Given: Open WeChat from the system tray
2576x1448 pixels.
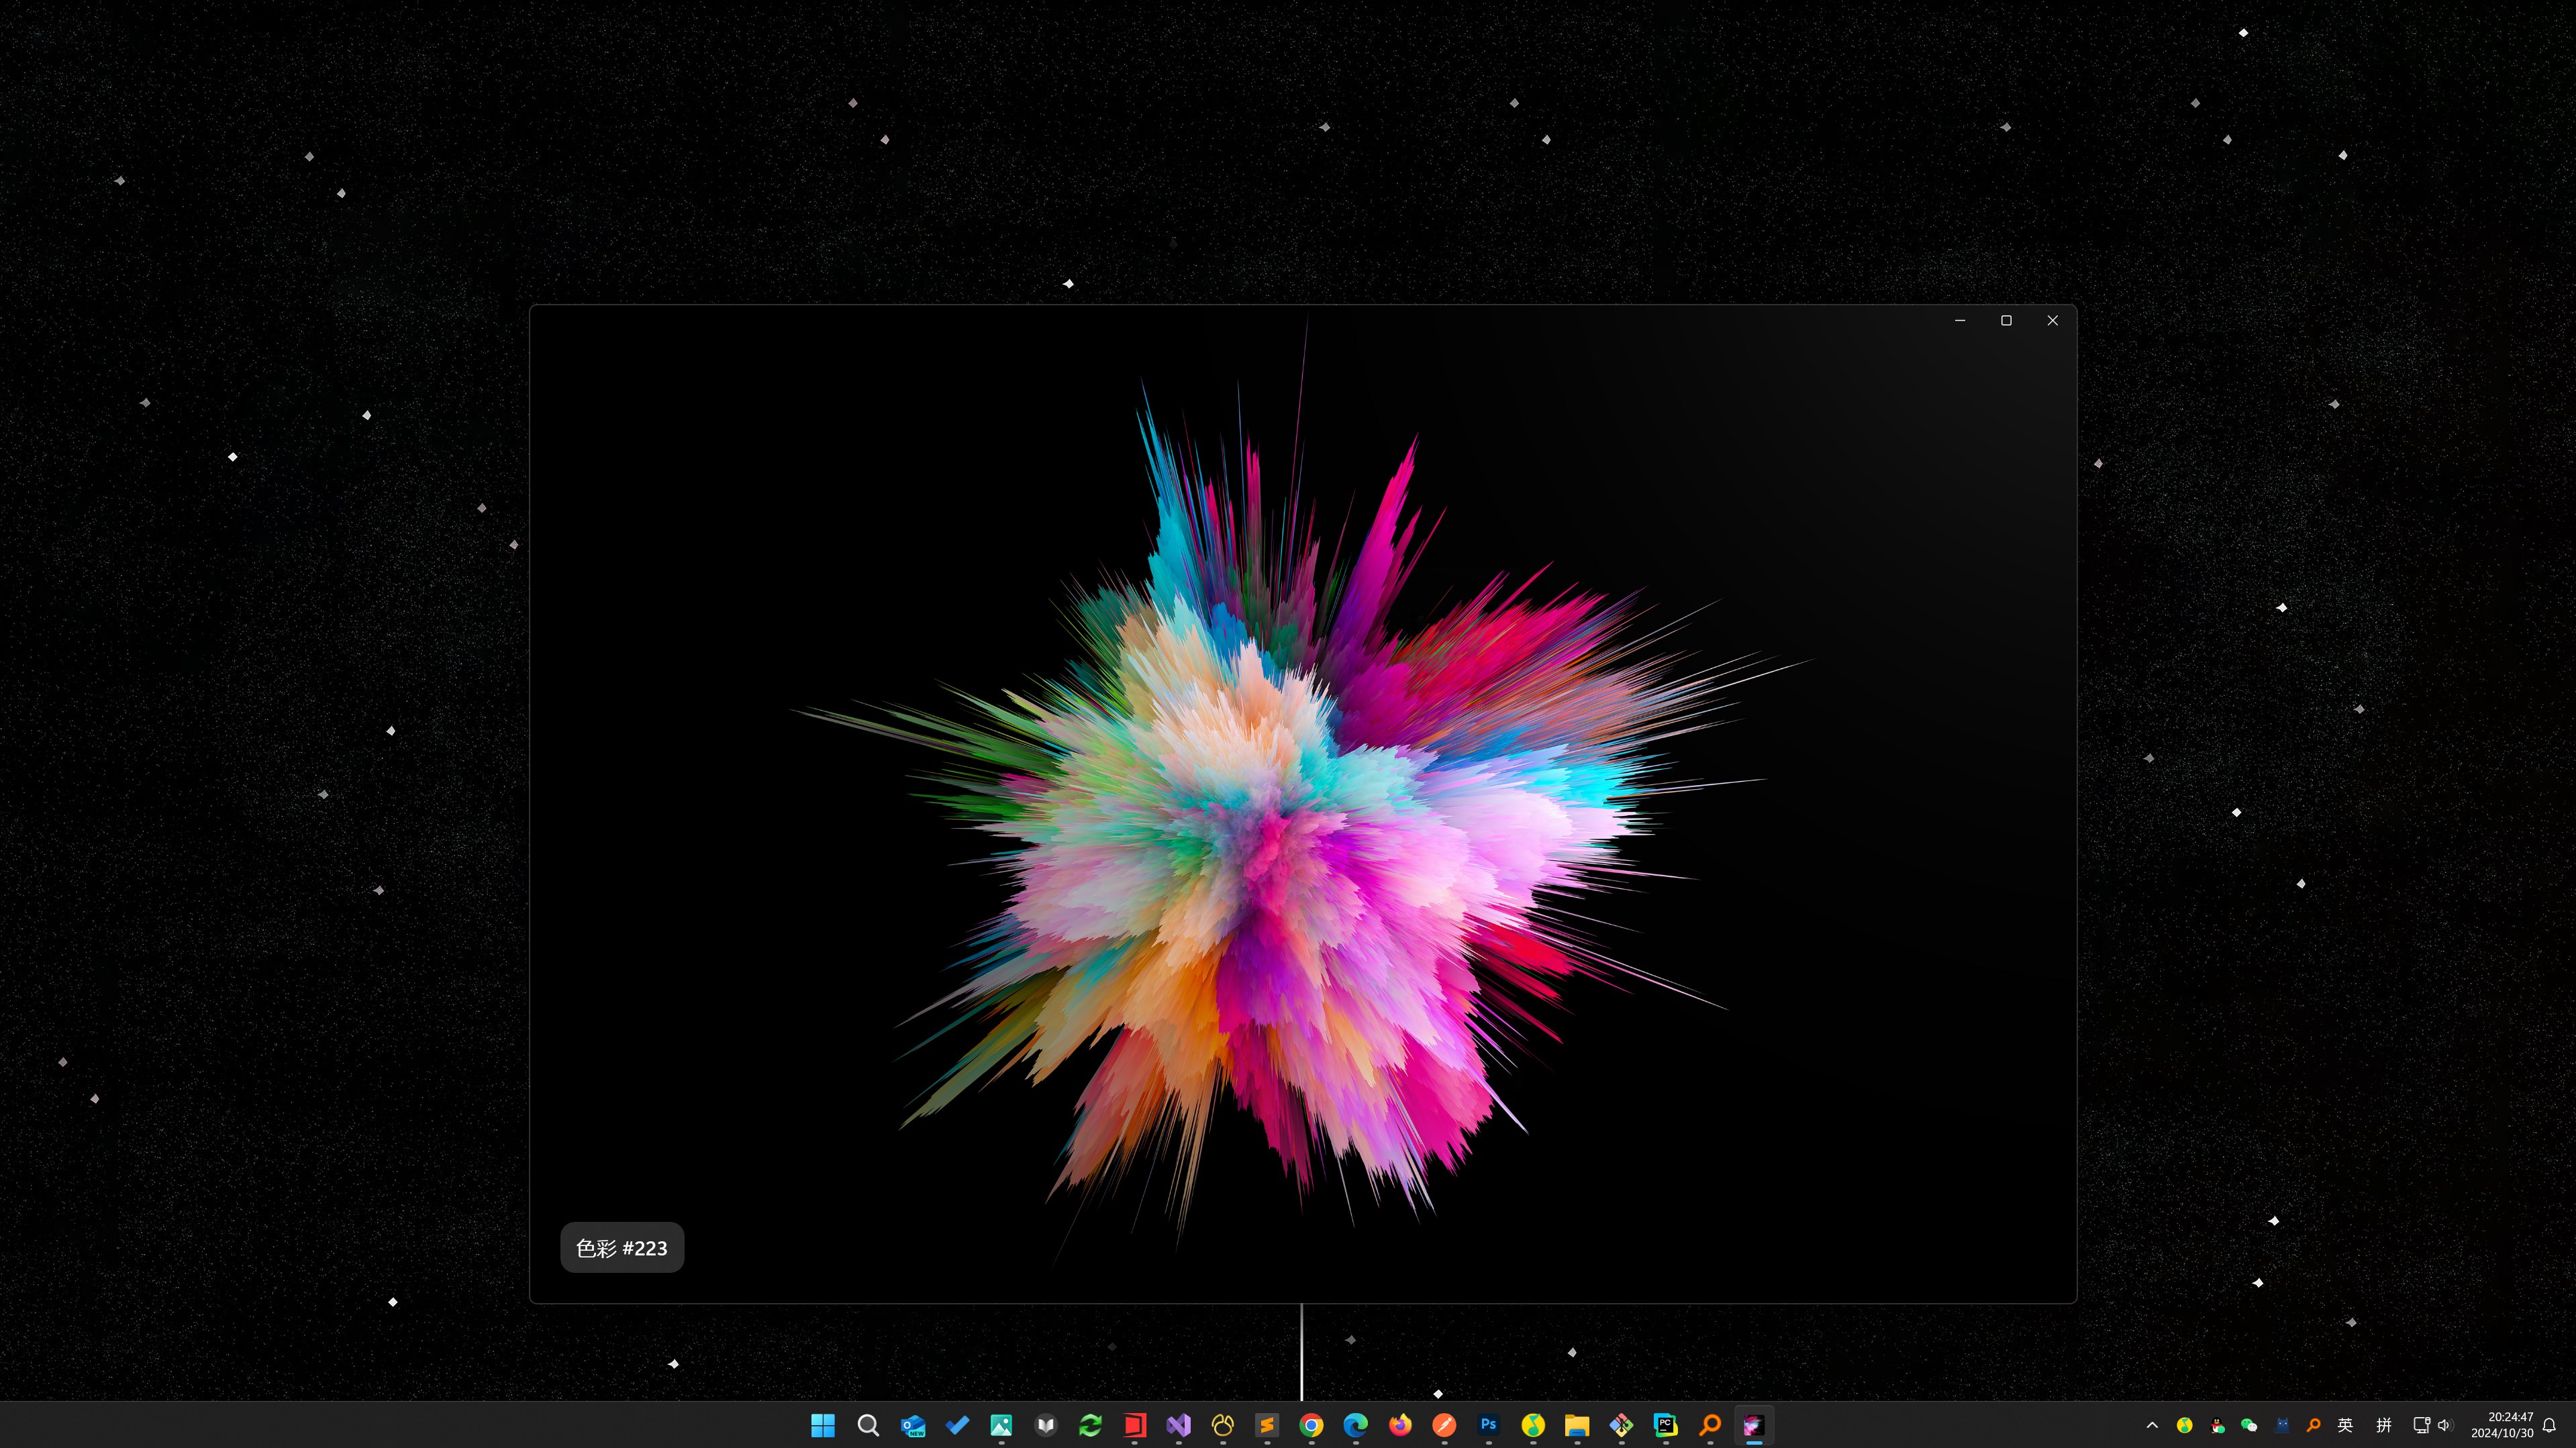Looking at the screenshot, I should click(x=2249, y=1425).
